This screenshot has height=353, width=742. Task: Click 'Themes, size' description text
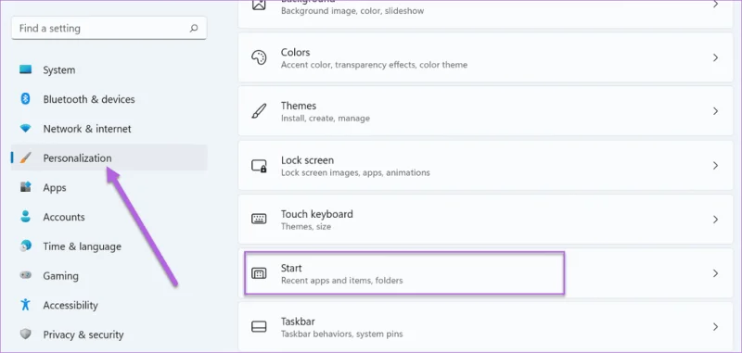[x=306, y=226]
